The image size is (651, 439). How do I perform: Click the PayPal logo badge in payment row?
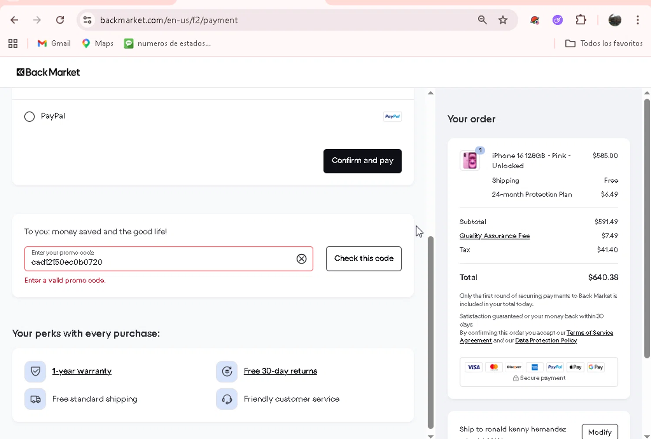click(392, 116)
